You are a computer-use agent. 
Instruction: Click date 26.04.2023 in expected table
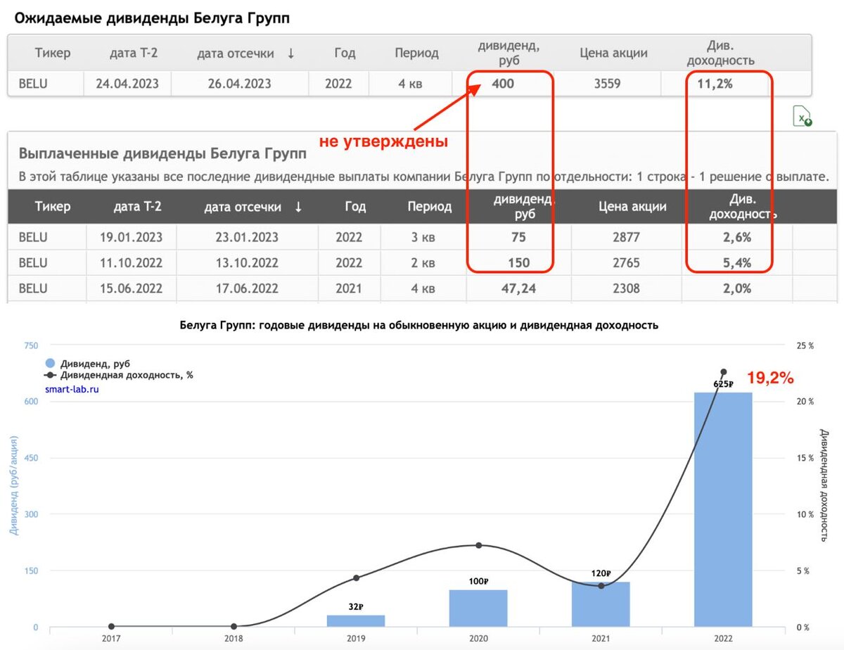pos(239,84)
